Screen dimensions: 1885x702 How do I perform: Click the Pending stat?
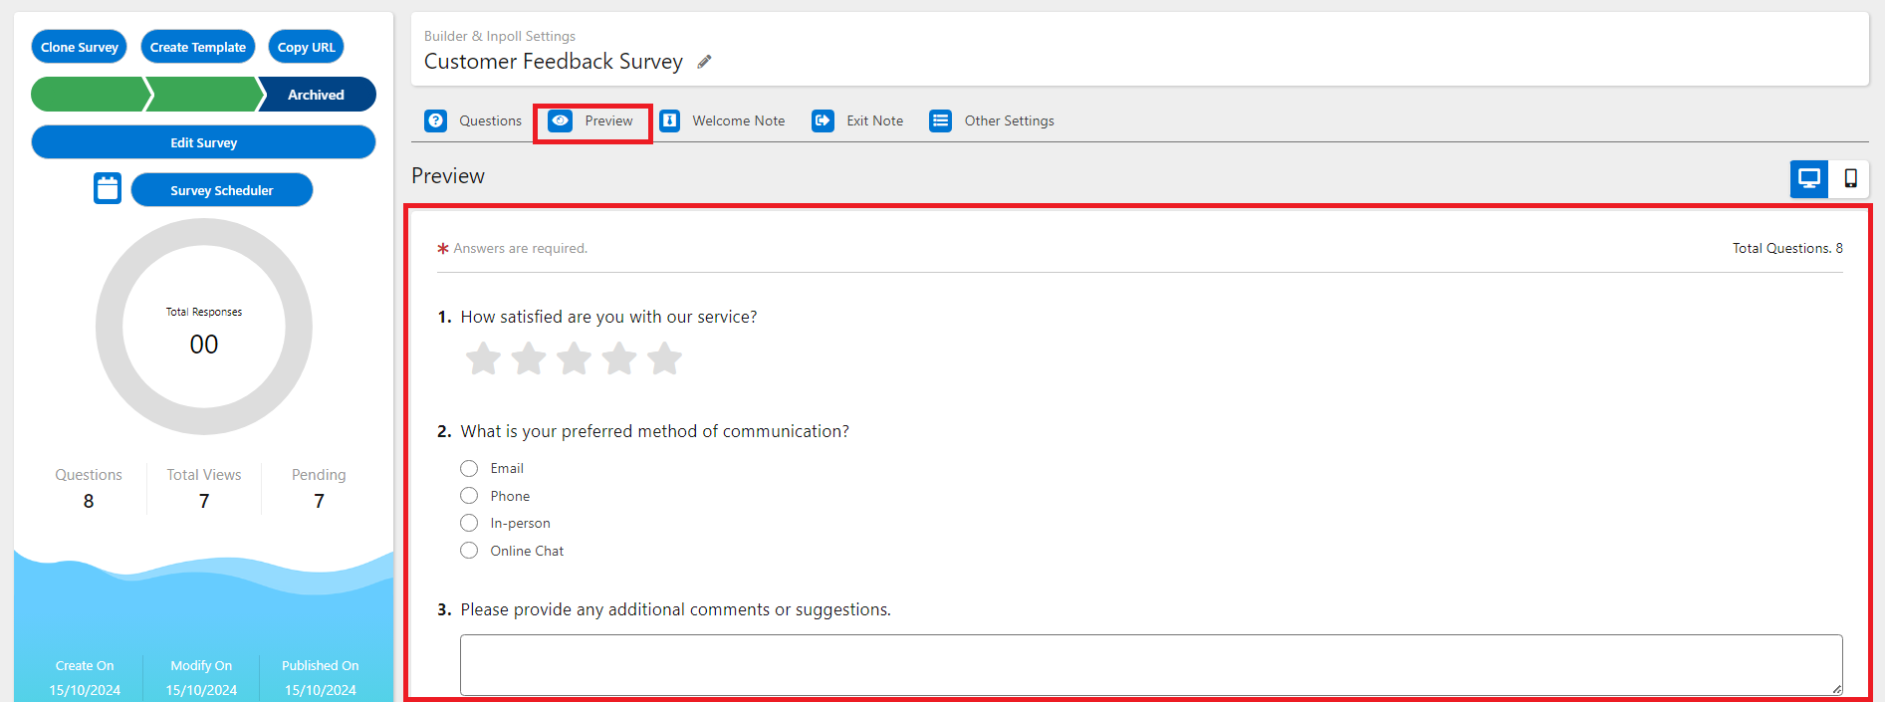pos(319,488)
